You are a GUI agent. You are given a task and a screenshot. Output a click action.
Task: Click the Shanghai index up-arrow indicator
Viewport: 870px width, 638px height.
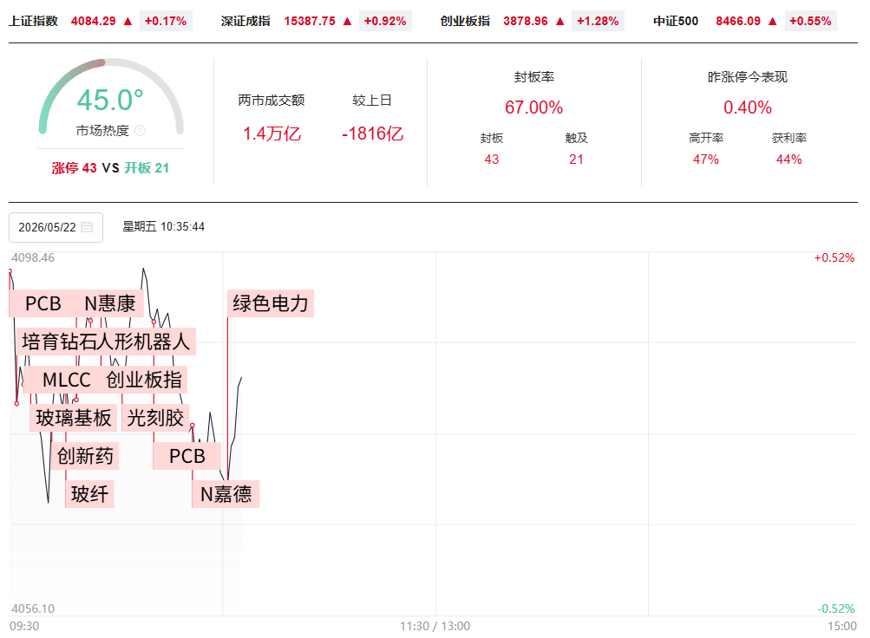(128, 21)
